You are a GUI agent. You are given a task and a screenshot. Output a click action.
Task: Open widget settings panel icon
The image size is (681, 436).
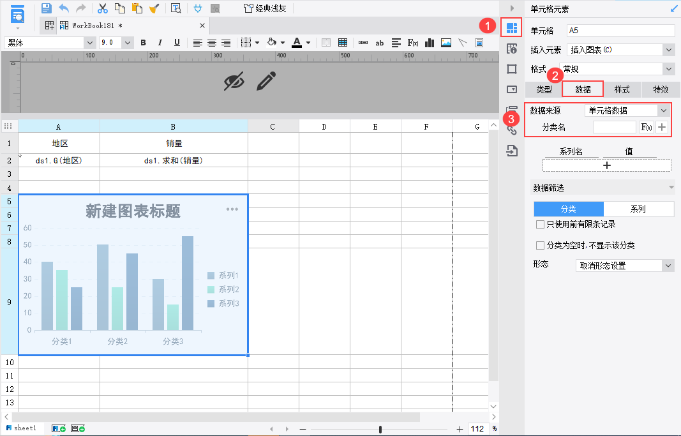[x=512, y=89]
